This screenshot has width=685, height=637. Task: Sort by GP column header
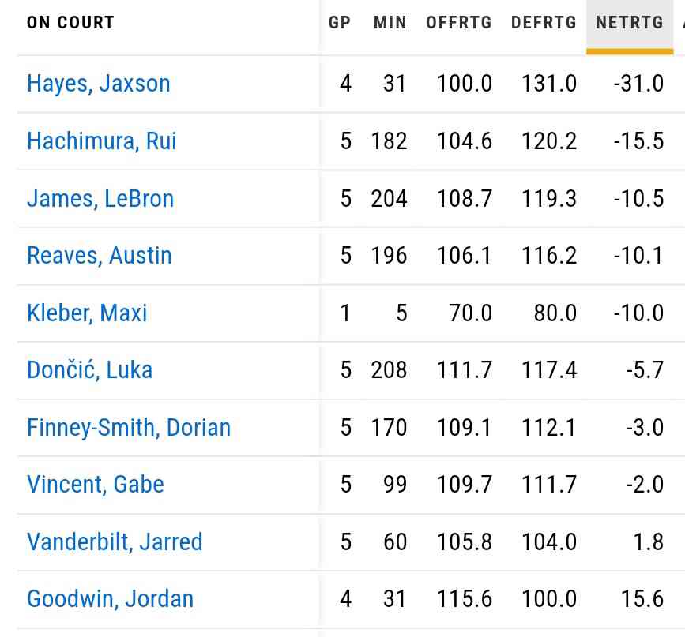[340, 23]
